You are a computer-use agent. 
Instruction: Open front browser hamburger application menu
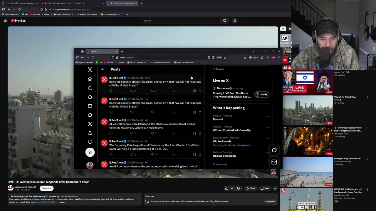[x=279, y=57]
